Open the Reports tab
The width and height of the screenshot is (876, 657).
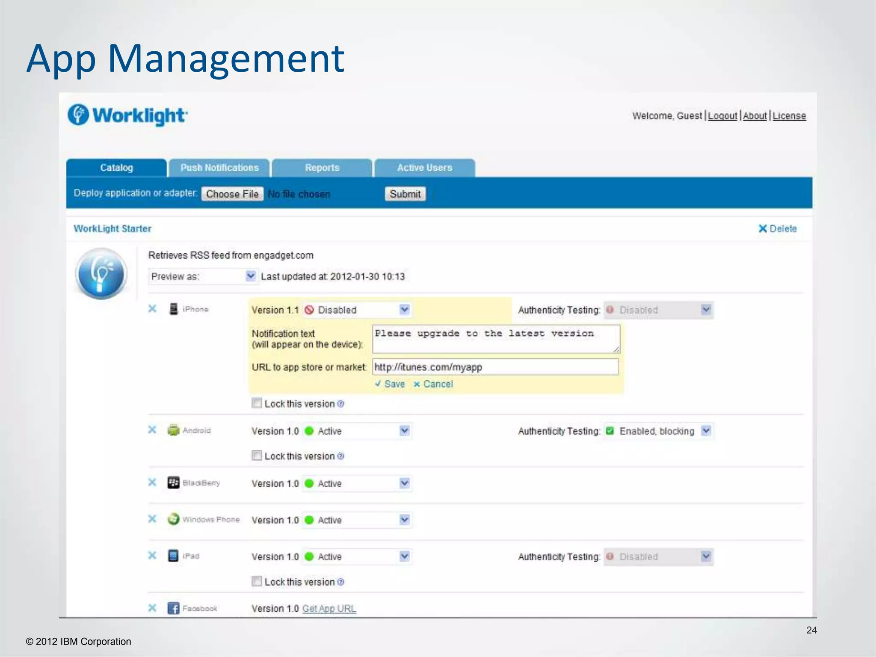[x=322, y=168]
